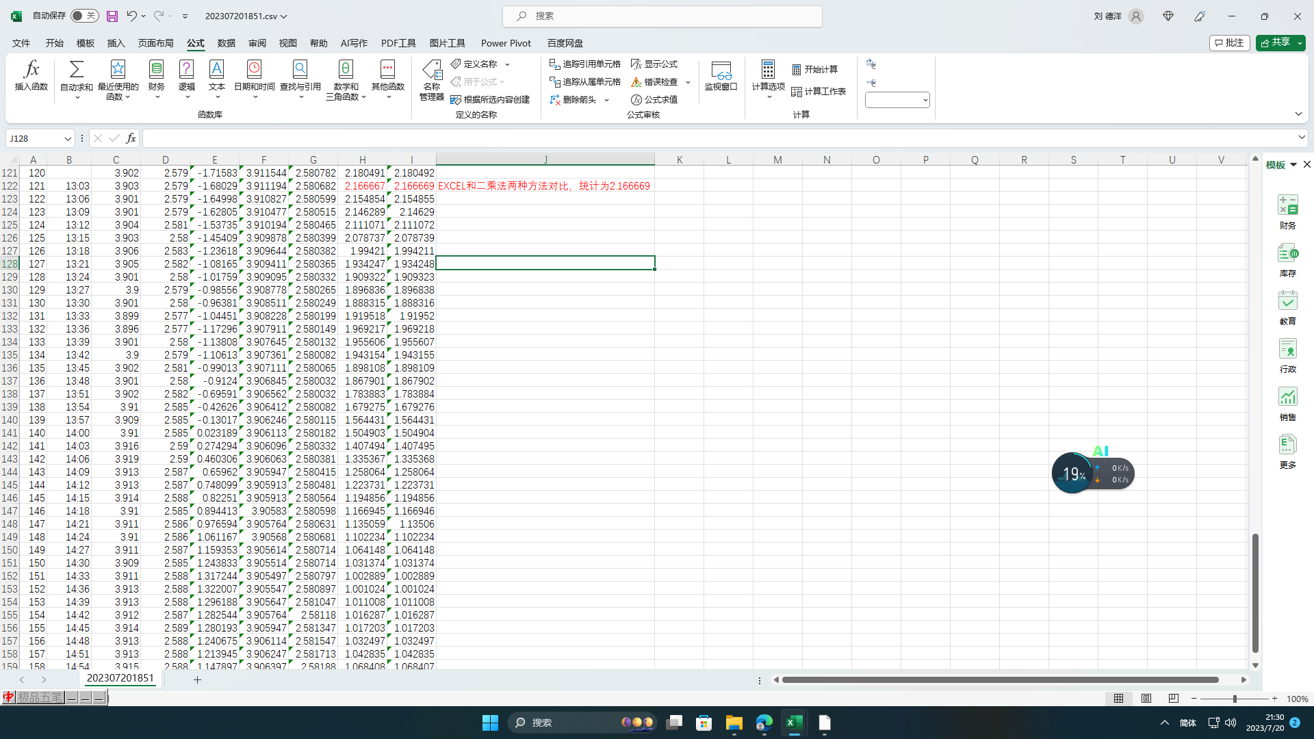Click the Insert Function (插入函数) icon
Image resolution: width=1314 pixels, height=739 pixels.
click(31, 75)
